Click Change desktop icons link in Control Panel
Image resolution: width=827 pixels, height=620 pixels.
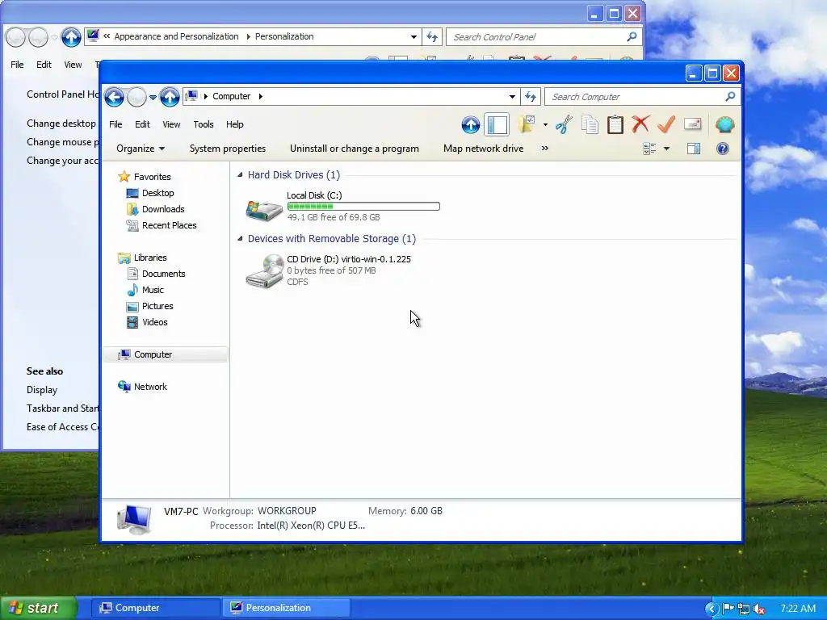[x=61, y=124]
